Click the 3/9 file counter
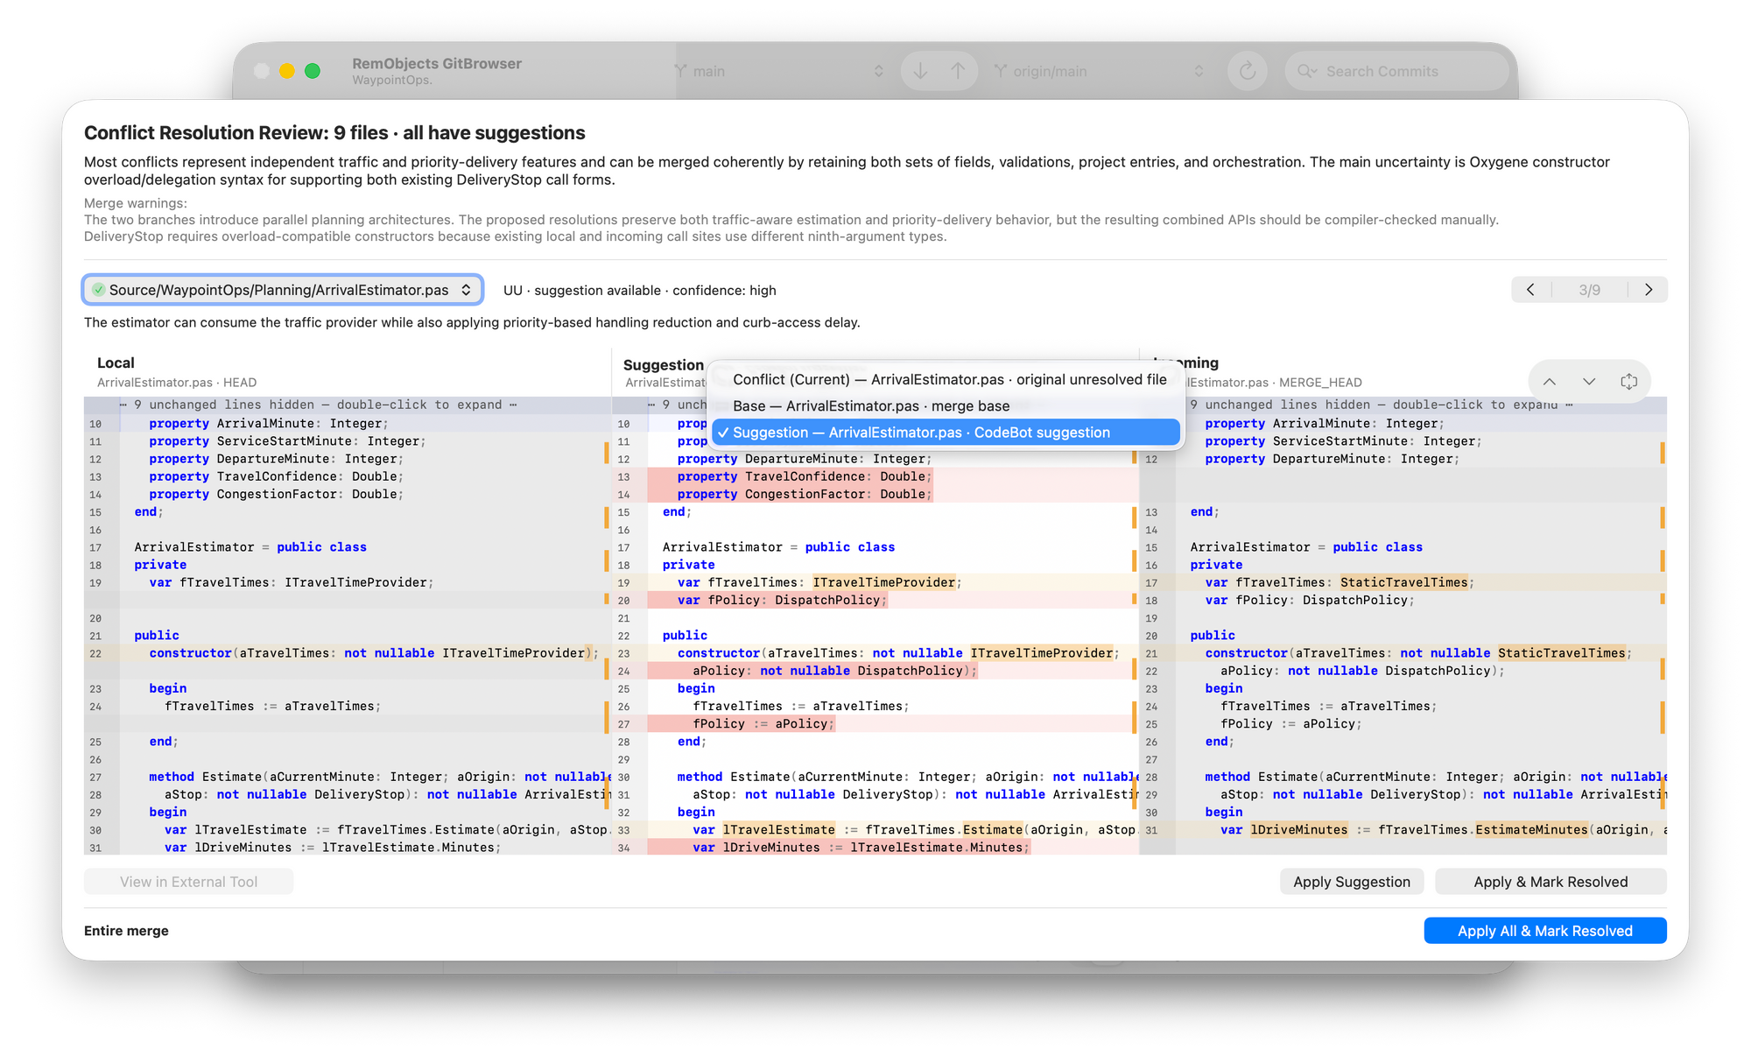The height and width of the screenshot is (1056, 1751). pyautogui.click(x=1589, y=290)
